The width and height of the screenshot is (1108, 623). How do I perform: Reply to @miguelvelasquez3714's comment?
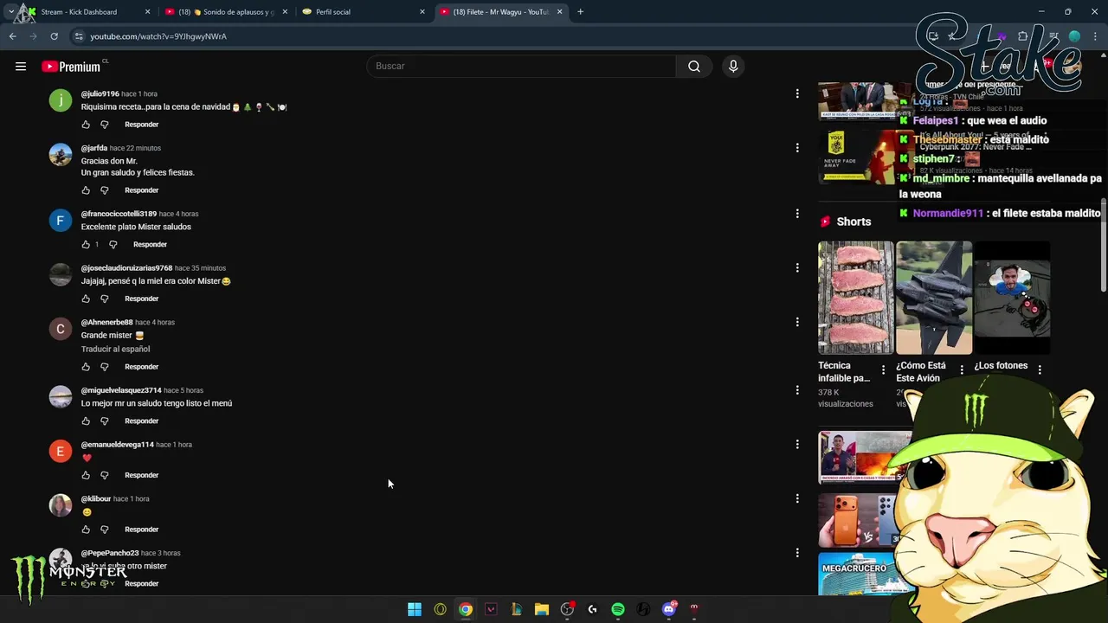point(141,421)
